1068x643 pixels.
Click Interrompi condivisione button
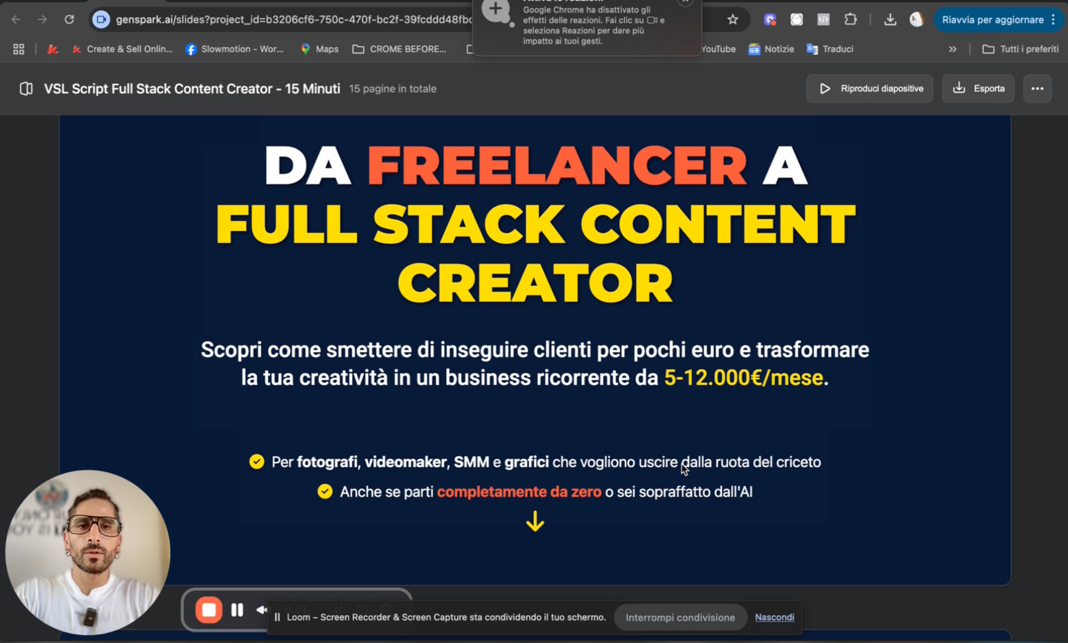click(680, 618)
